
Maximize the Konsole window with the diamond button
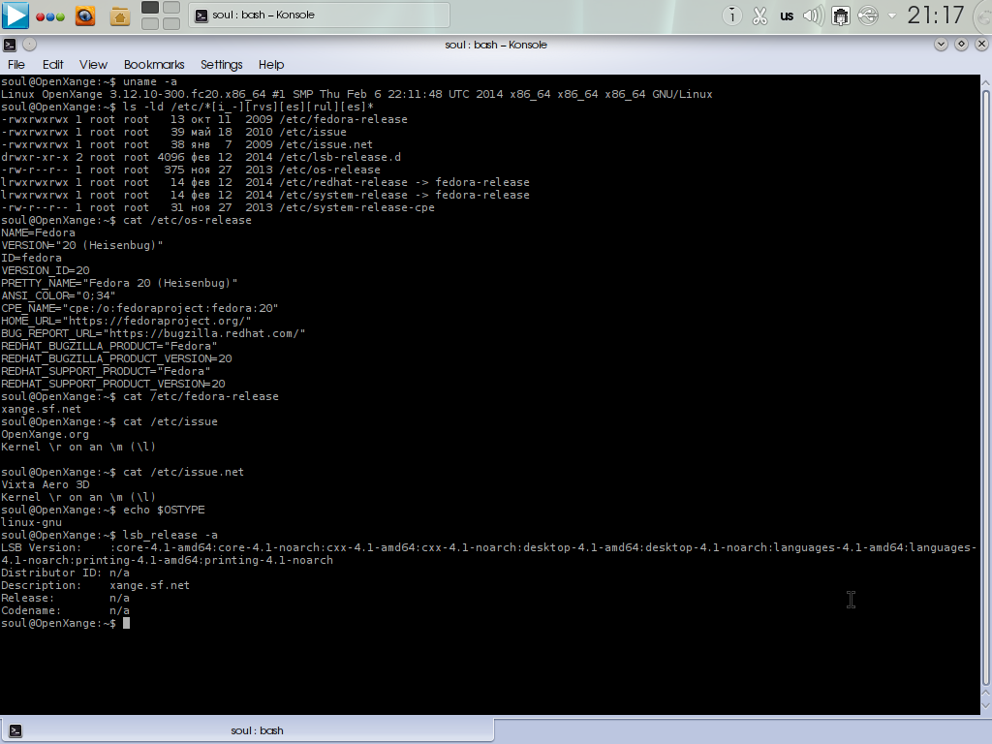click(961, 45)
